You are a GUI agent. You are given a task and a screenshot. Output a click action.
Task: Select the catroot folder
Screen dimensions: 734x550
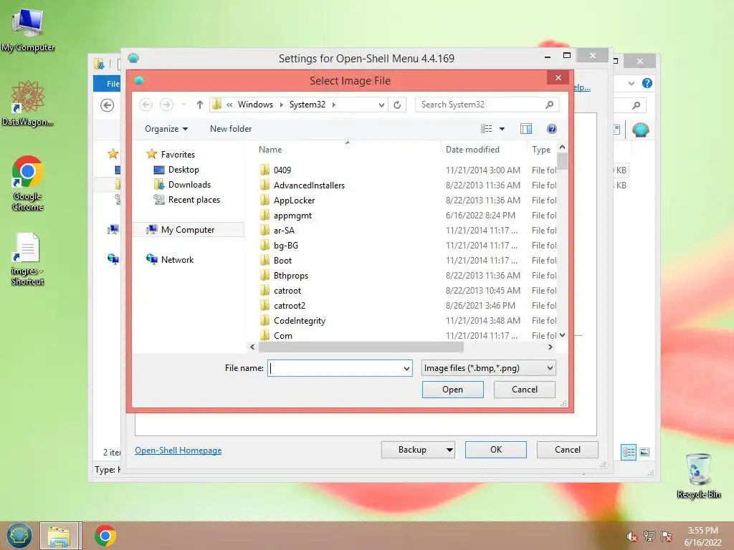click(287, 291)
